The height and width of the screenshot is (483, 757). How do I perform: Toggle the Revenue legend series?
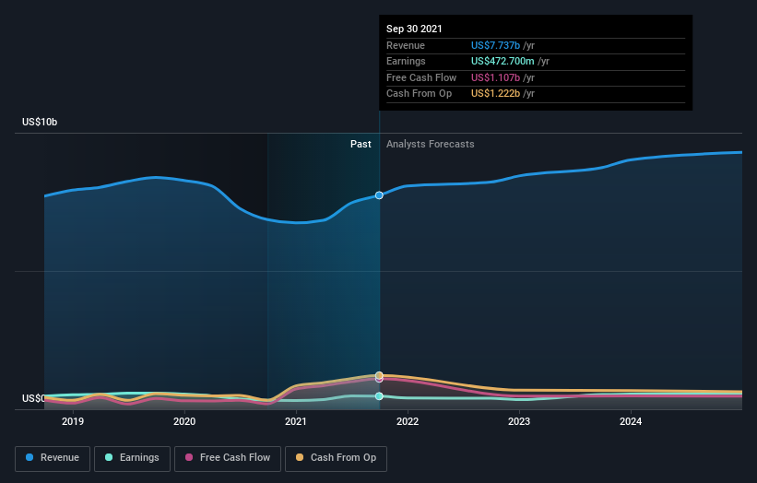point(53,458)
